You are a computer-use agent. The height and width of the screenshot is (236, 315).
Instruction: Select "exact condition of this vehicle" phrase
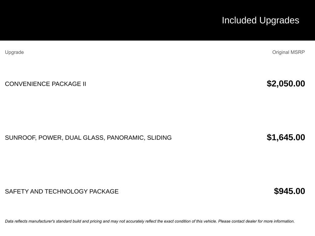coord(190,221)
